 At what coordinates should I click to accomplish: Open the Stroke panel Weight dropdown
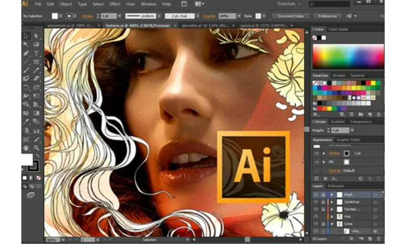(352, 130)
